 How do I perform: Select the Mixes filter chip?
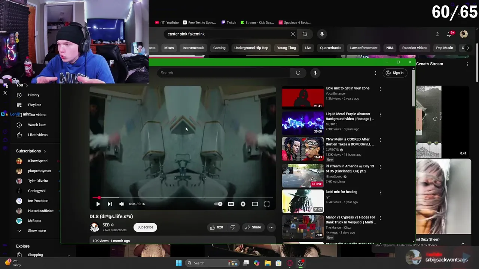click(169, 48)
